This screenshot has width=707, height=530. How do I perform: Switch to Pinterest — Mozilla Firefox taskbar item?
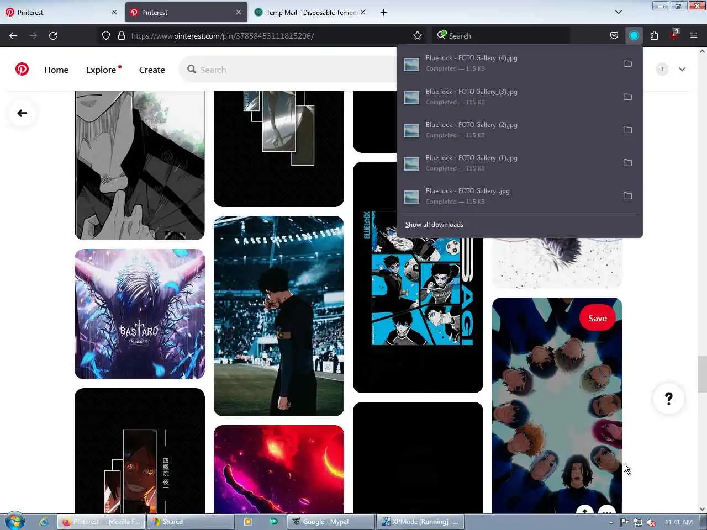pyautogui.click(x=101, y=522)
